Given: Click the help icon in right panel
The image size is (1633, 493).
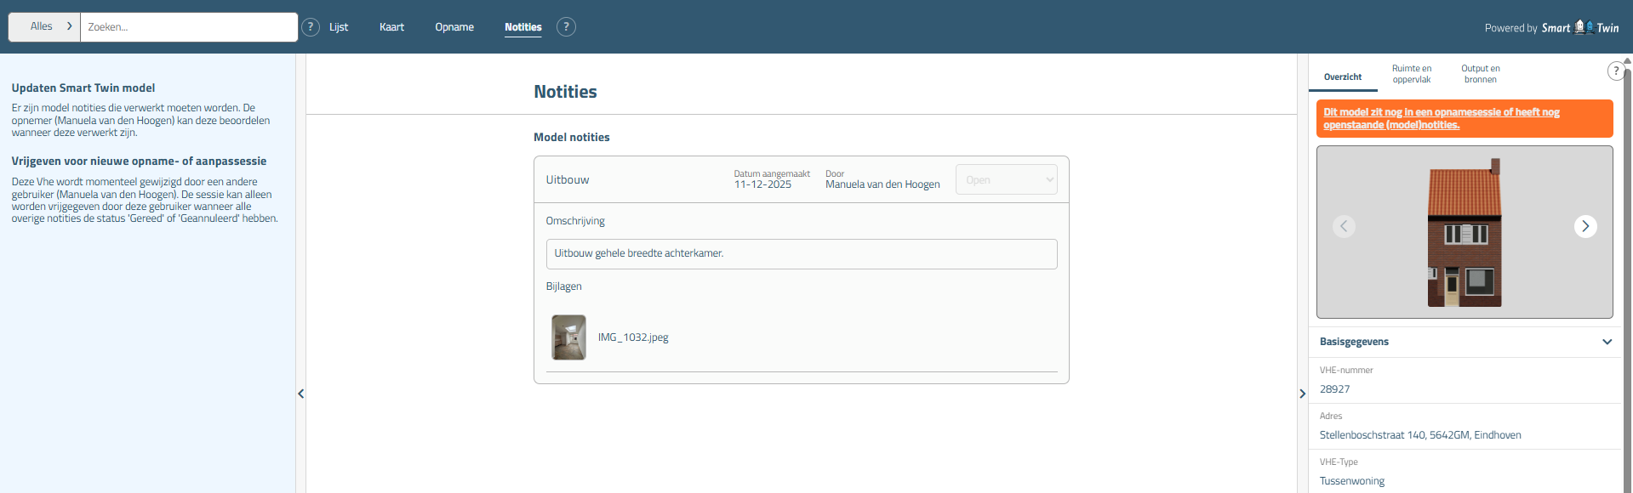Looking at the screenshot, I should pos(1615,71).
